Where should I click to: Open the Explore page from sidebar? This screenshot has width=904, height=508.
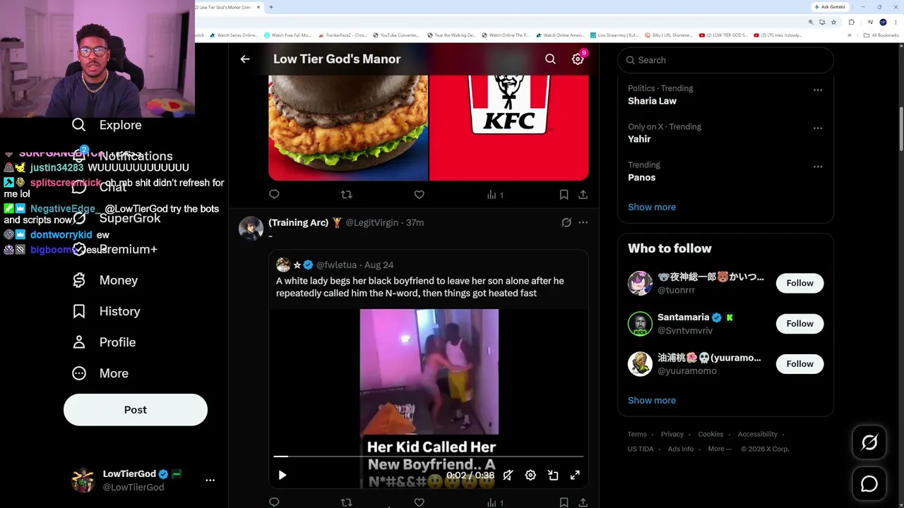coord(107,125)
